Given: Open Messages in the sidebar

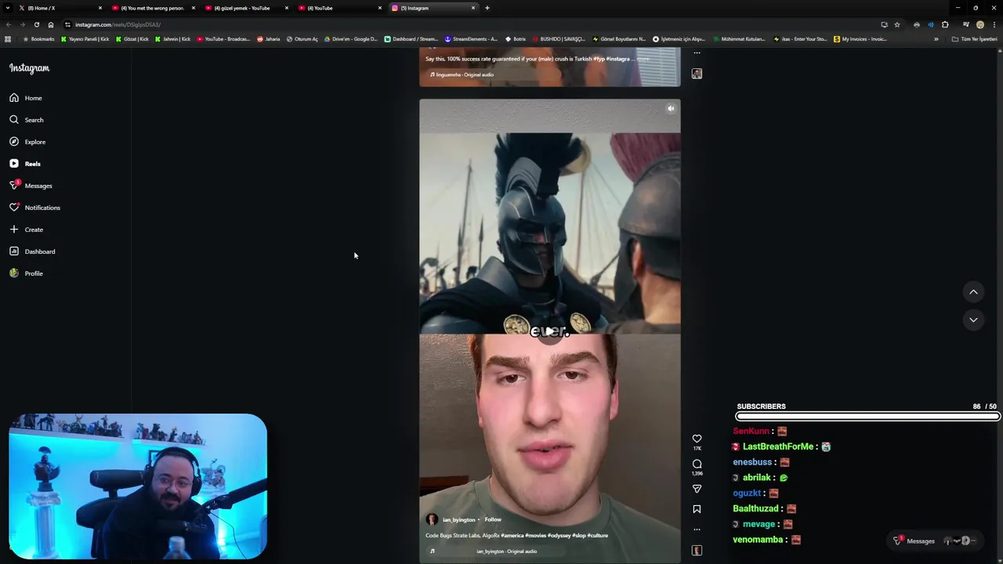Looking at the screenshot, I should pyautogui.click(x=31, y=186).
